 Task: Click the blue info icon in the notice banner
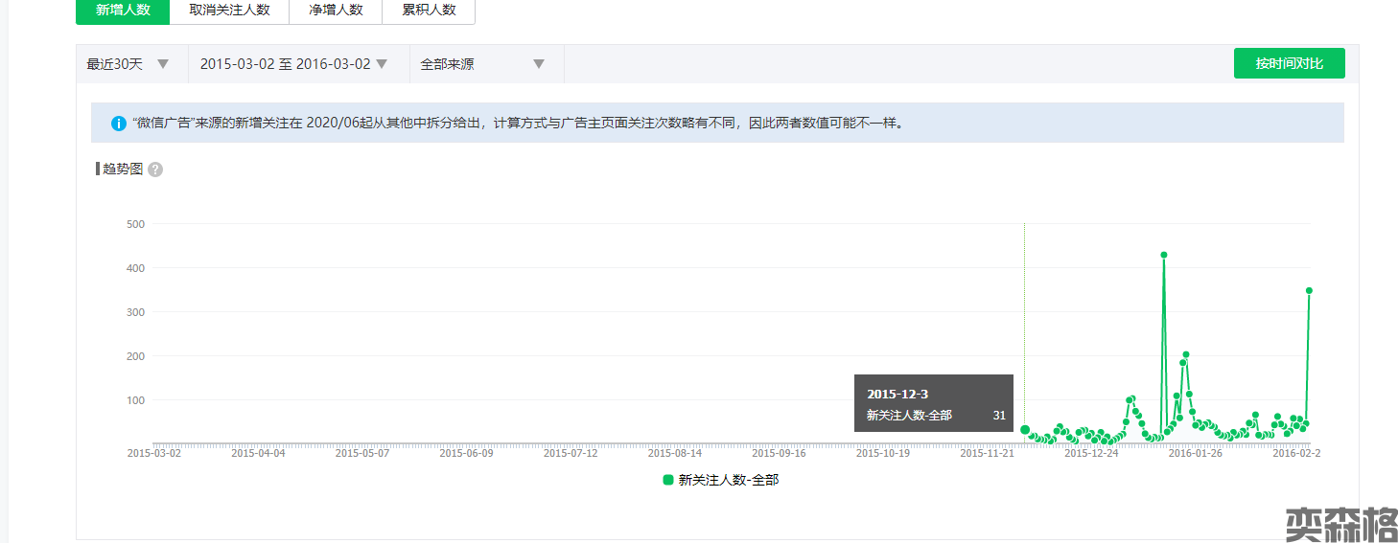click(x=119, y=124)
